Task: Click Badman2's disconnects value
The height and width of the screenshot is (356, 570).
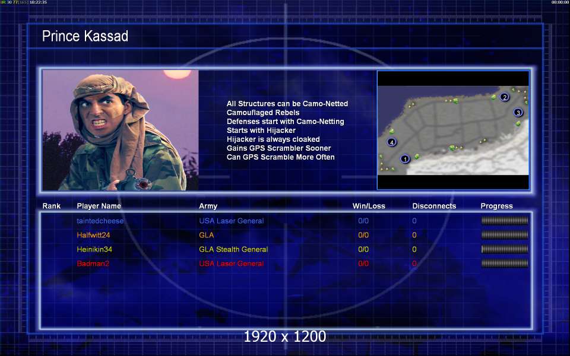Action: tap(414, 263)
